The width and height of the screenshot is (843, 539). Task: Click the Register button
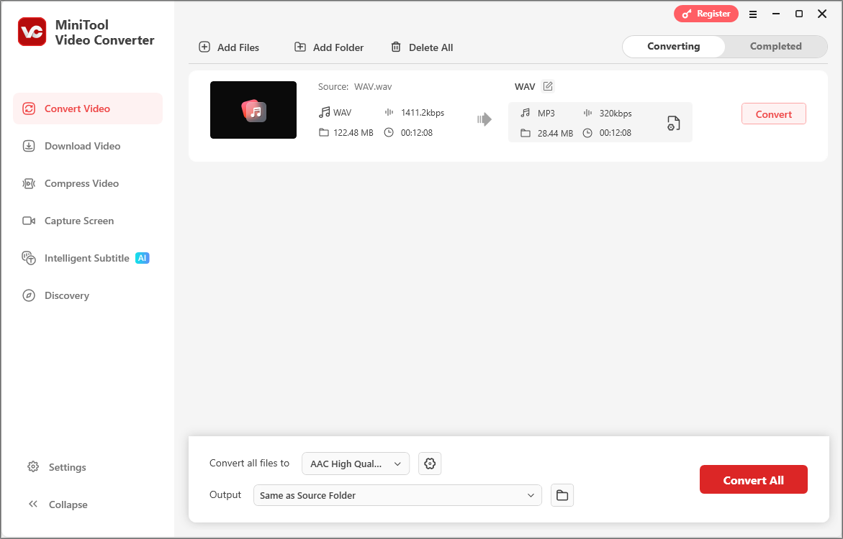point(706,13)
